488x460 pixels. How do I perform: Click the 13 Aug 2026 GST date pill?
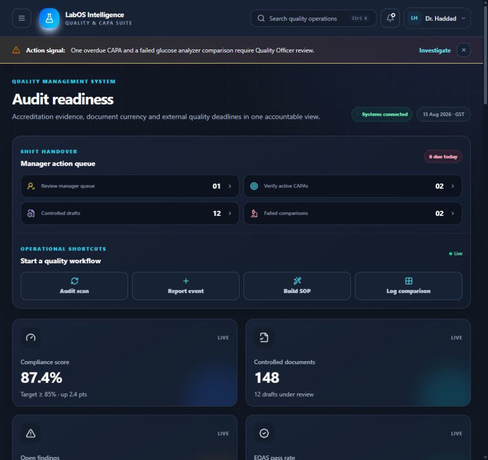[443, 114]
